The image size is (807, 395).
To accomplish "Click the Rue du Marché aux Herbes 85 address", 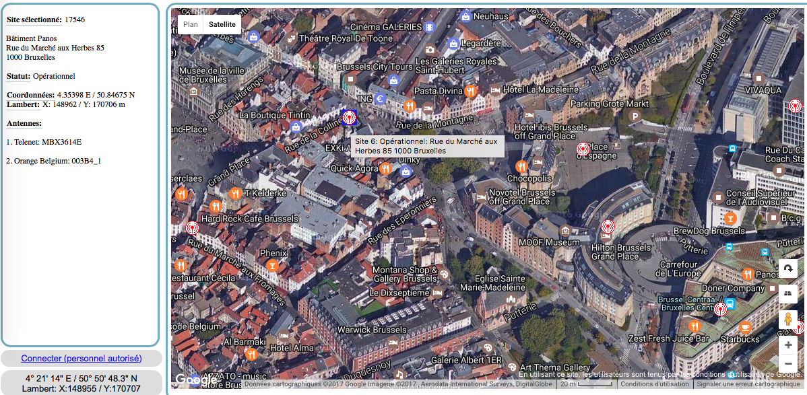I will click(x=55, y=48).
